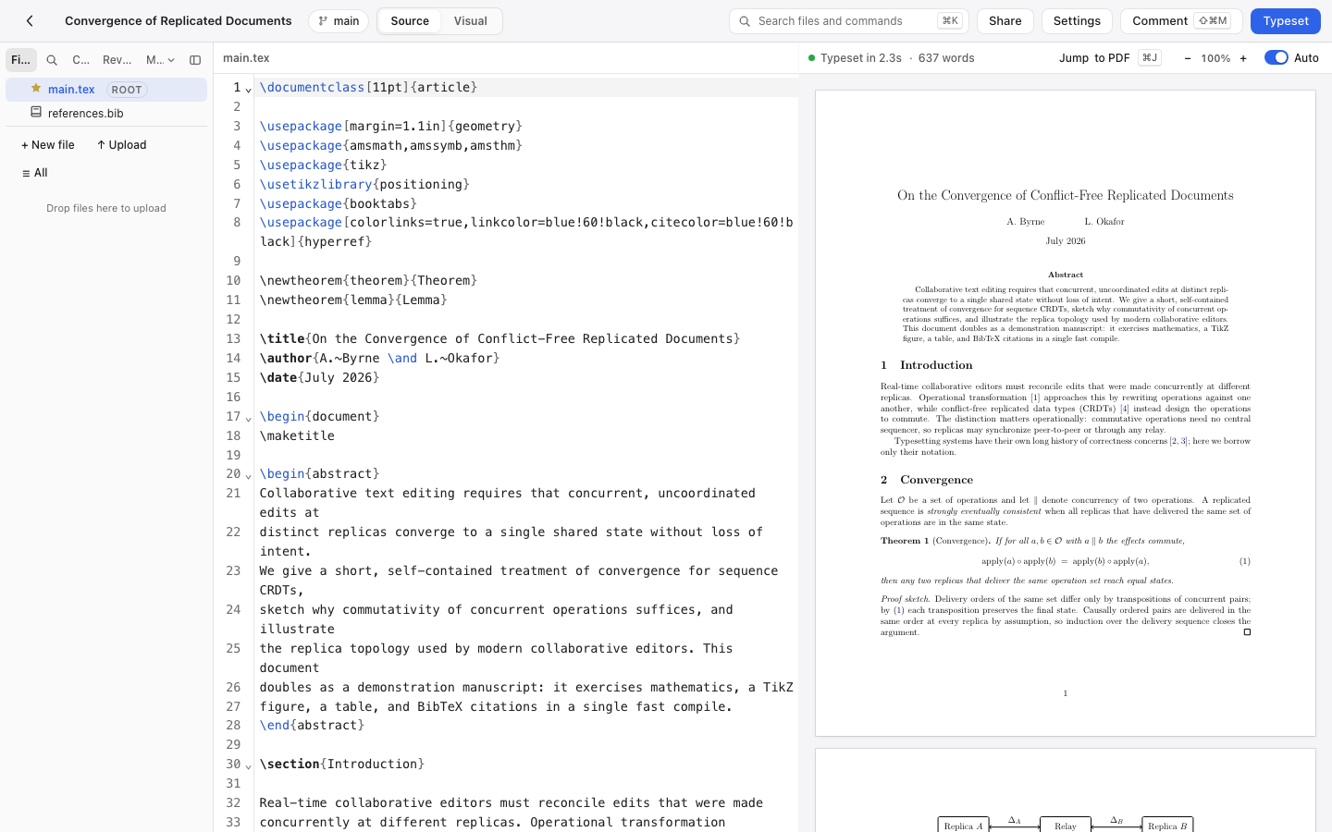Screen dimensions: 1332x832
Task: Expand the M... dropdown in the sidebar
Action: click(160, 60)
